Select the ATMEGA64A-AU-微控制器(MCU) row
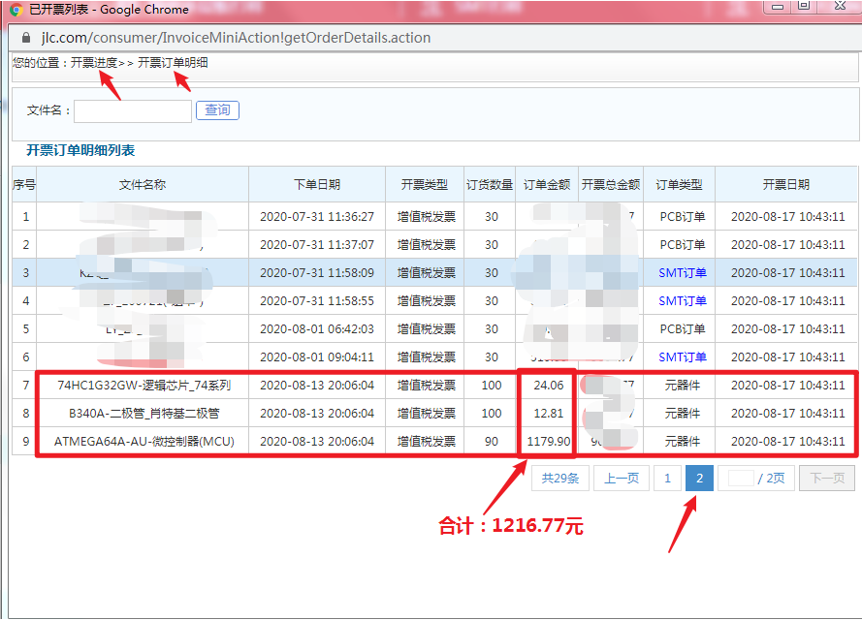862x620 pixels. point(144,442)
